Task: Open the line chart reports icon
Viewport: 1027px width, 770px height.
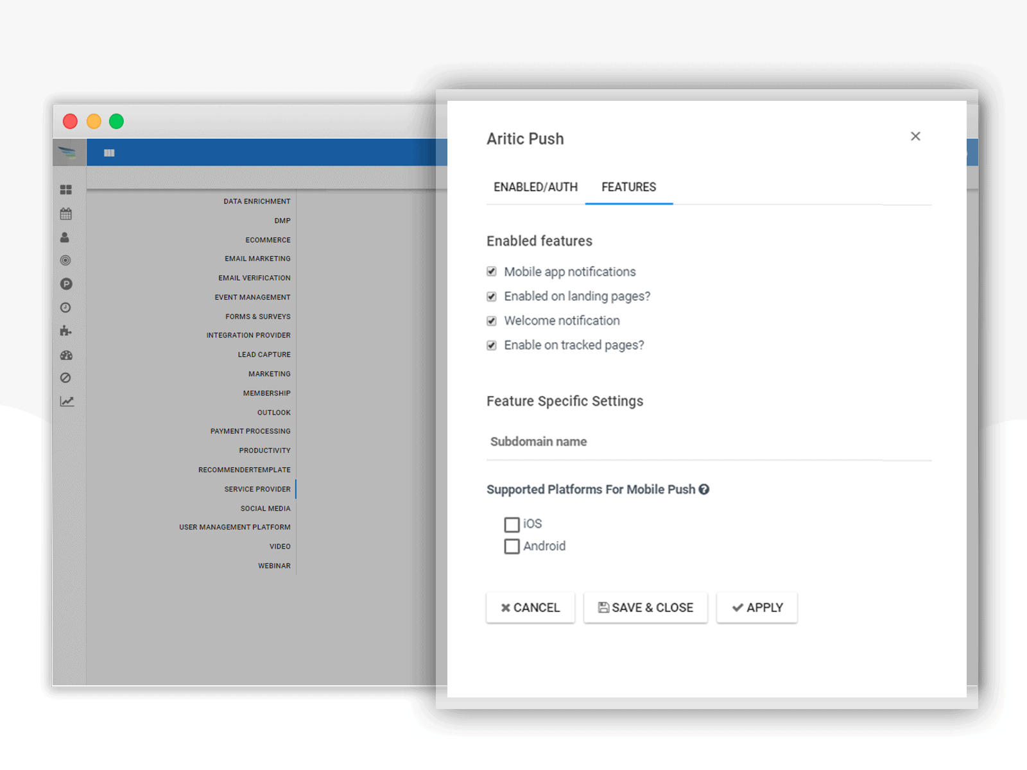Action: 67,402
